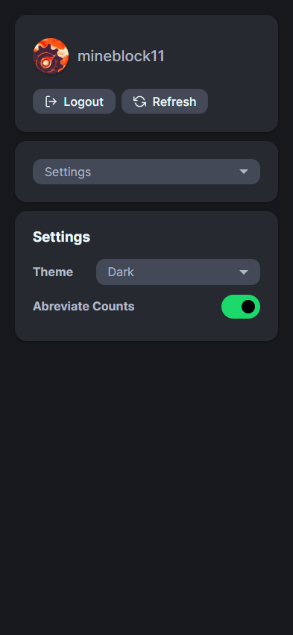Log out with the Logout button

pyautogui.click(x=74, y=101)
